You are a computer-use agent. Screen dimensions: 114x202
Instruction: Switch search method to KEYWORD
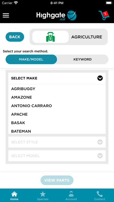point(83,59)
